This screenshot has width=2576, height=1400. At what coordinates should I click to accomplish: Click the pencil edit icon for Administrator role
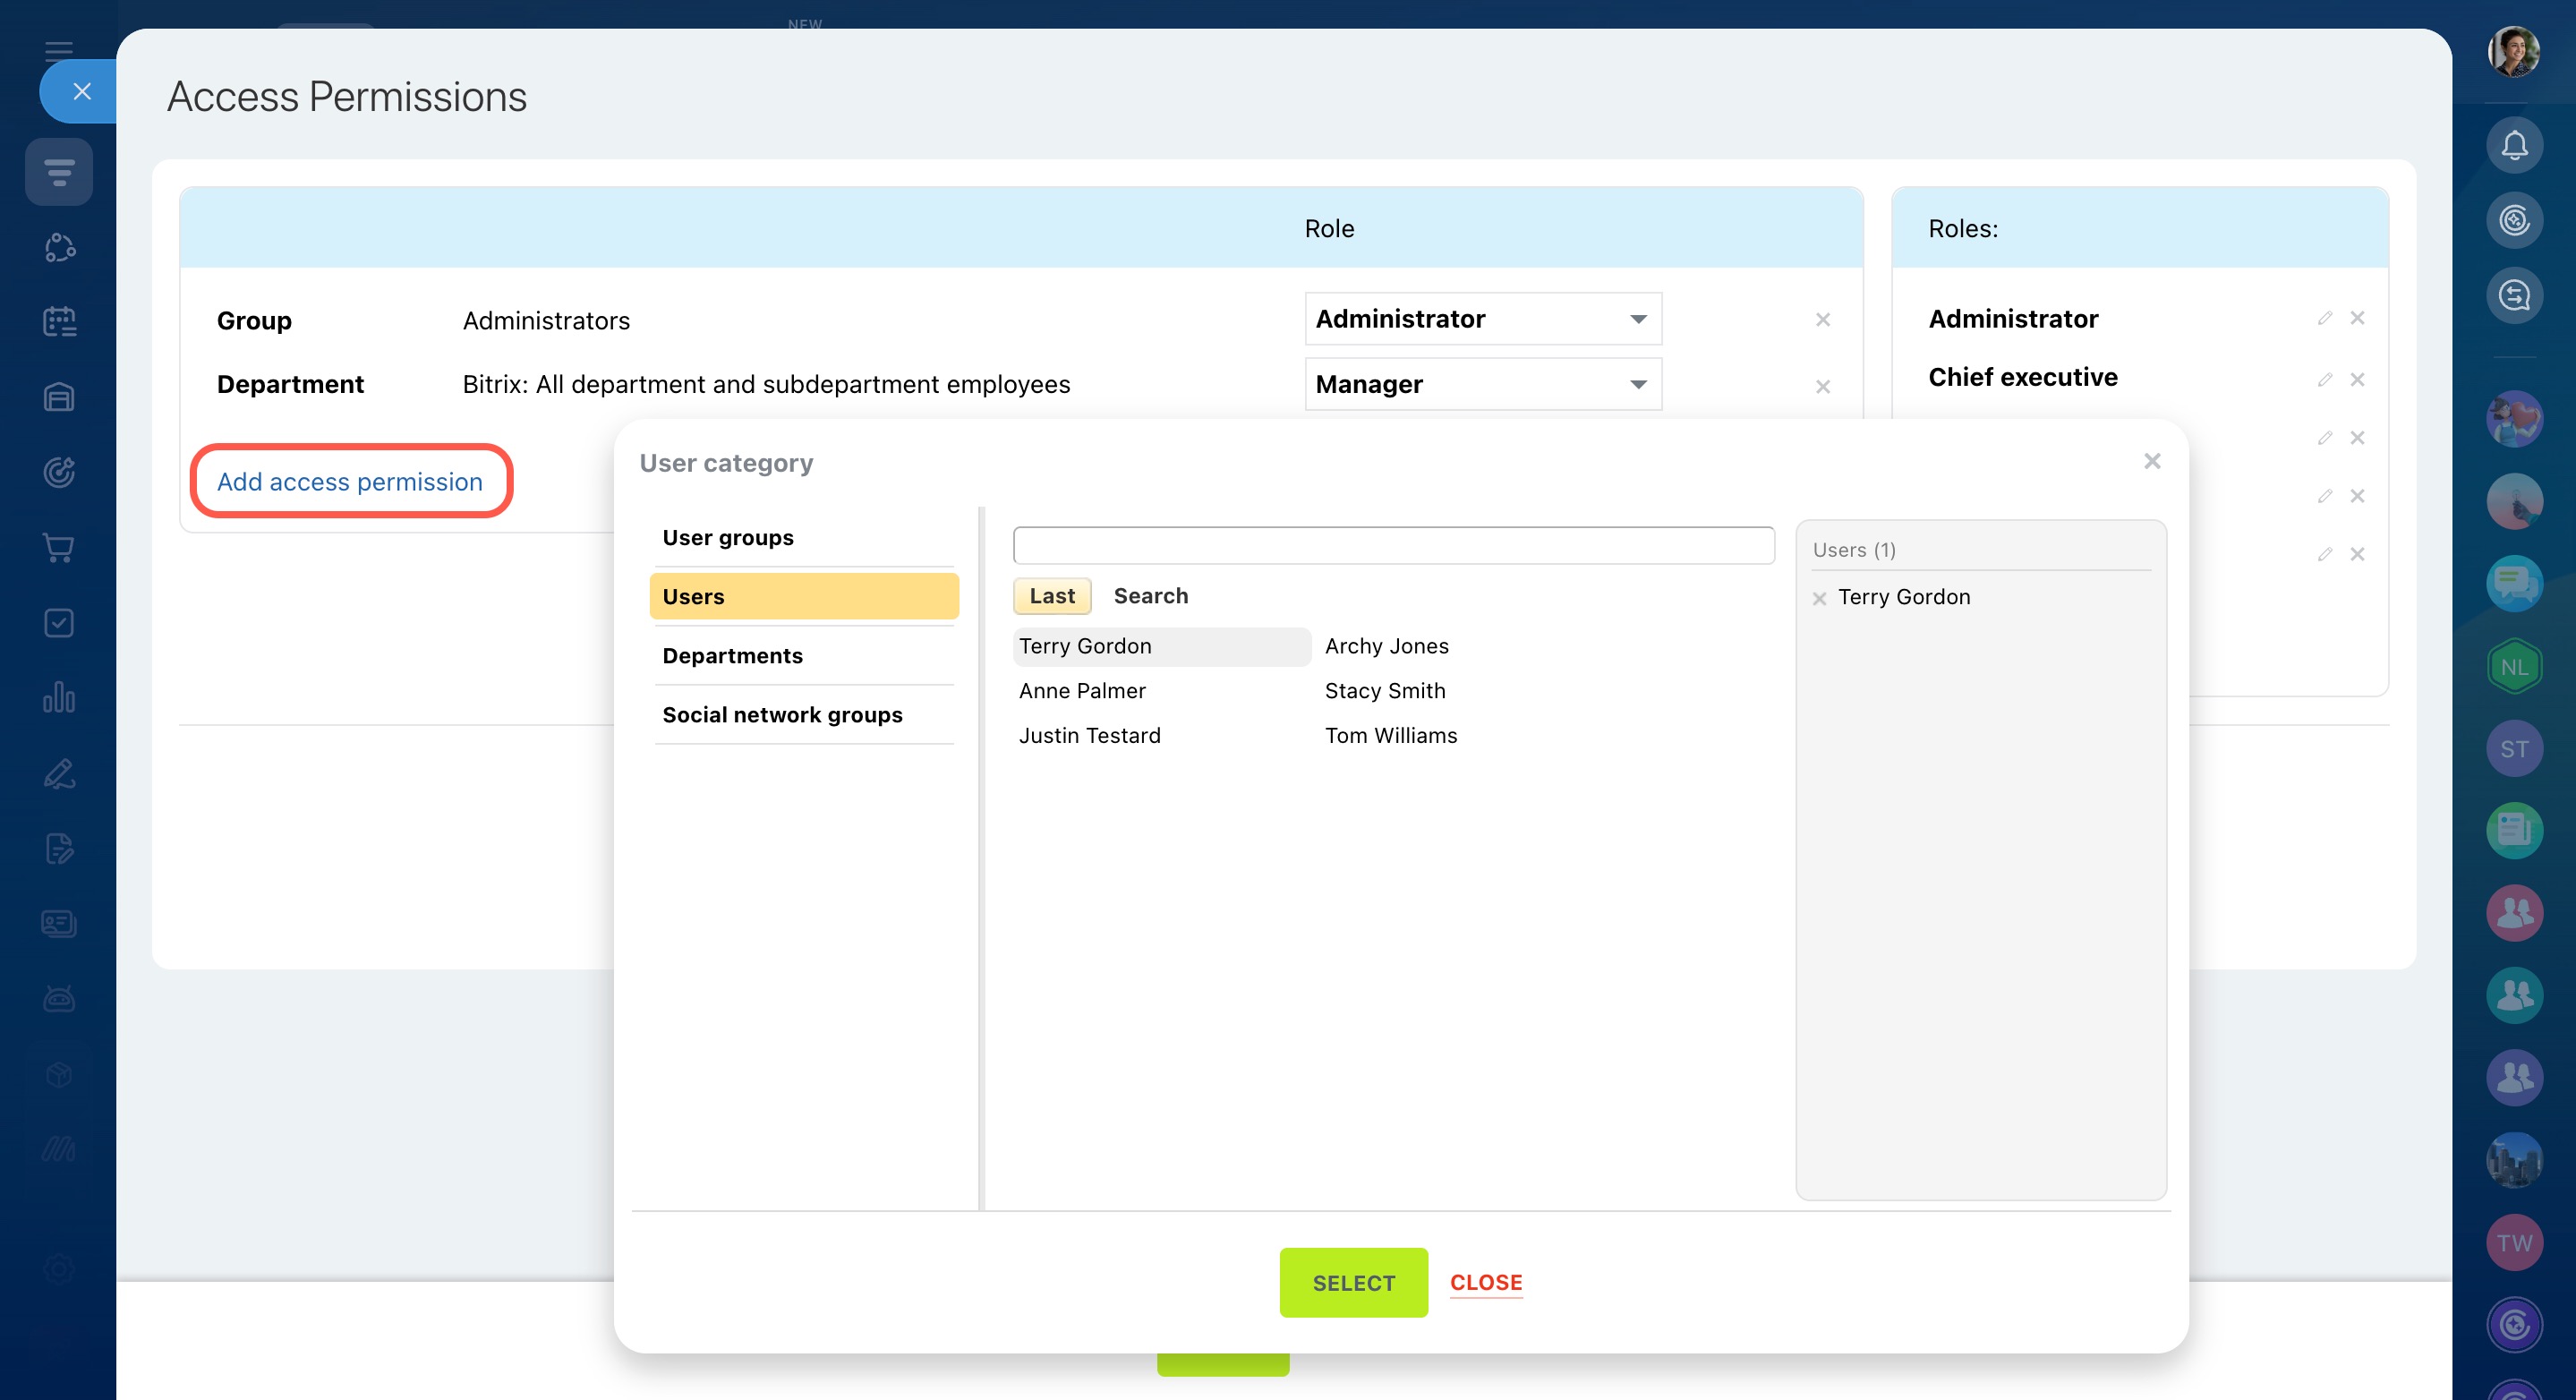pyautogui.click(x=2324, y=318)
